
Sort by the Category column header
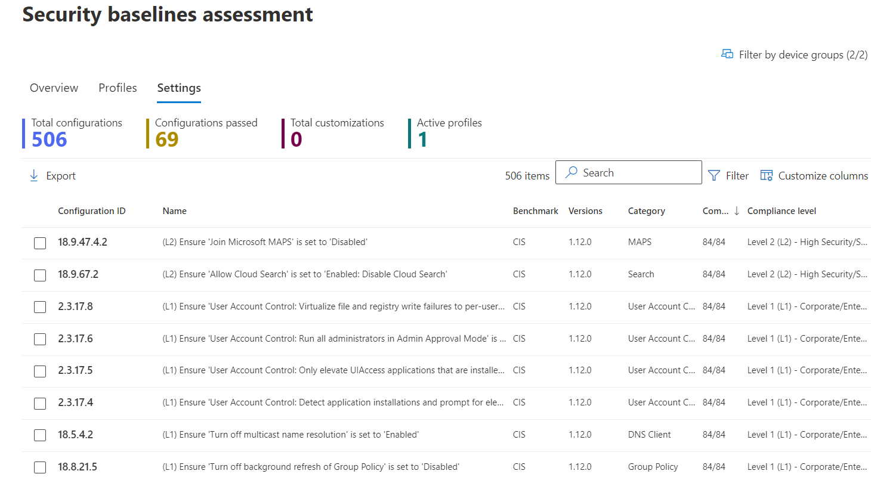[x=646, y=211]
